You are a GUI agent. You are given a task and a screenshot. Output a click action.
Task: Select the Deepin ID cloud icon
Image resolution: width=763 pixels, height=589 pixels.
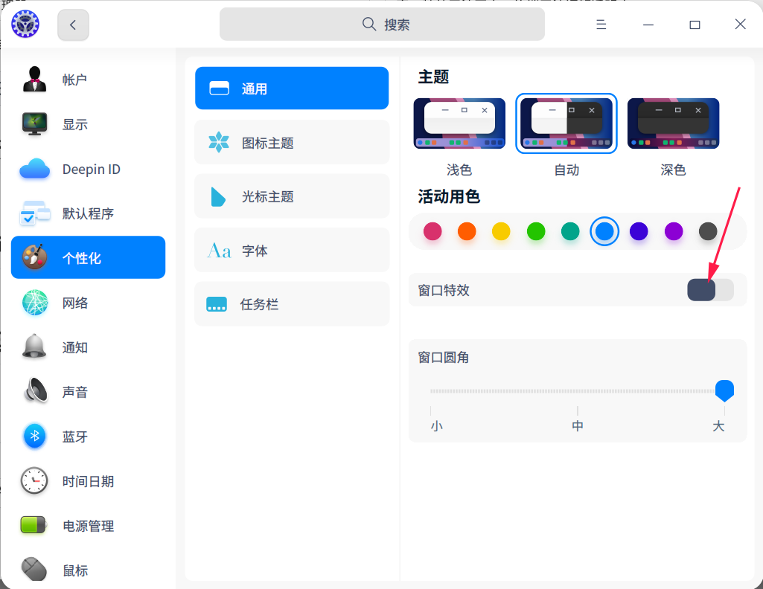pos(34,170)
